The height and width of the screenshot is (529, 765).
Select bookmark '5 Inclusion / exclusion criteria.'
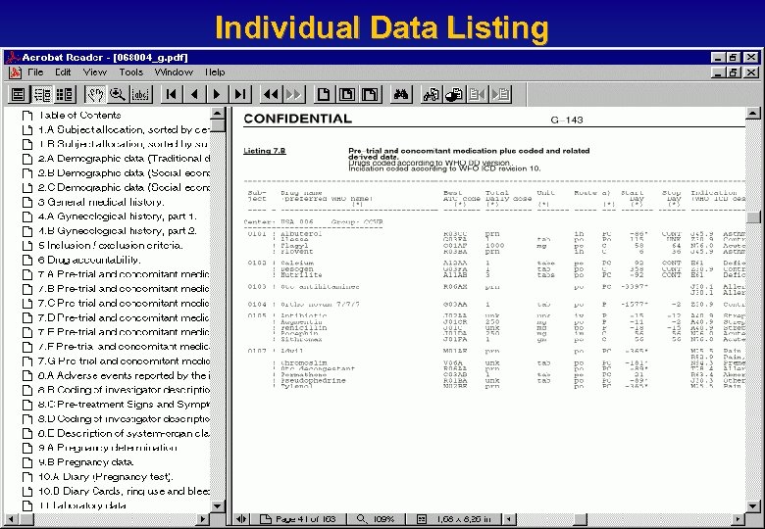pyautogui.click(x=111, y=246)
